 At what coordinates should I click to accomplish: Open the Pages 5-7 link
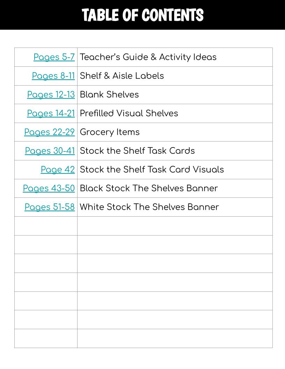54,57
